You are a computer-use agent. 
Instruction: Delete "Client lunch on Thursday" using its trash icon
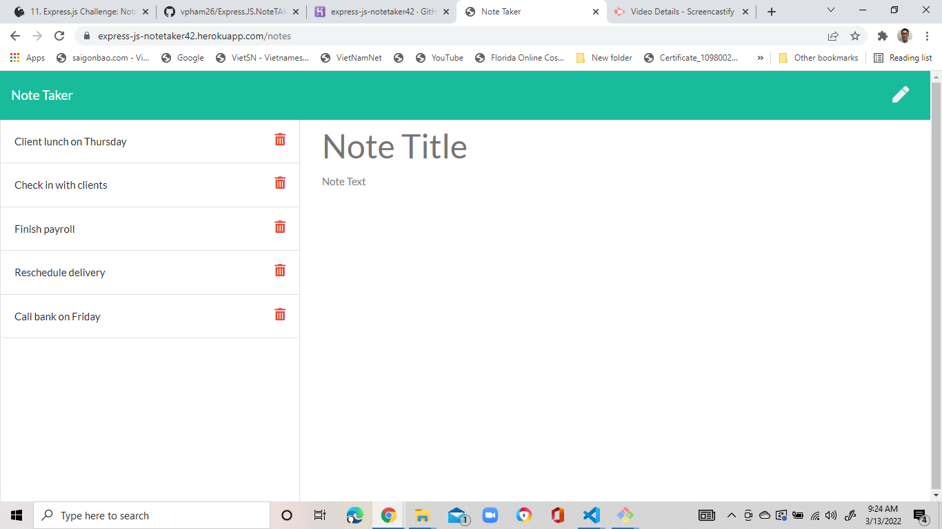(280, 139)
